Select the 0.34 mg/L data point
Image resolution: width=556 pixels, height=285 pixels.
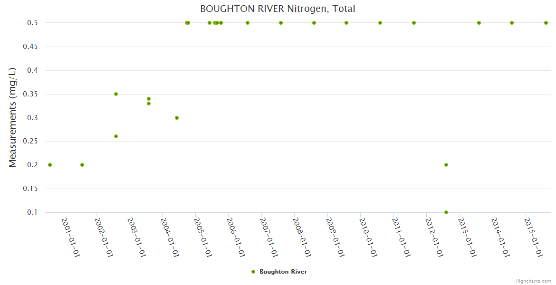point(149,99)
